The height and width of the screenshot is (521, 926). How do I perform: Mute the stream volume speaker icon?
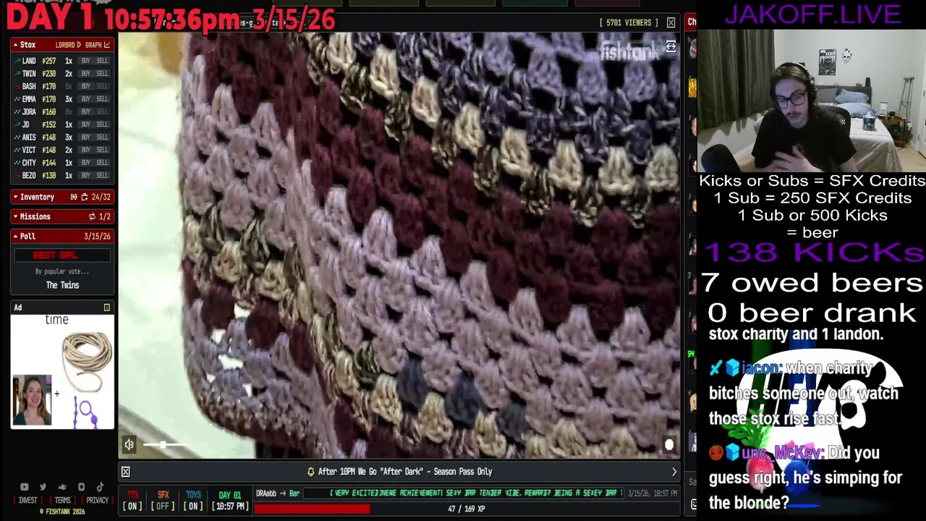129,445
